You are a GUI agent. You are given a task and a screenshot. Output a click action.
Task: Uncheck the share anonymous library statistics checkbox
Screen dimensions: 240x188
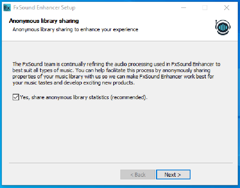tap(15, 98)
